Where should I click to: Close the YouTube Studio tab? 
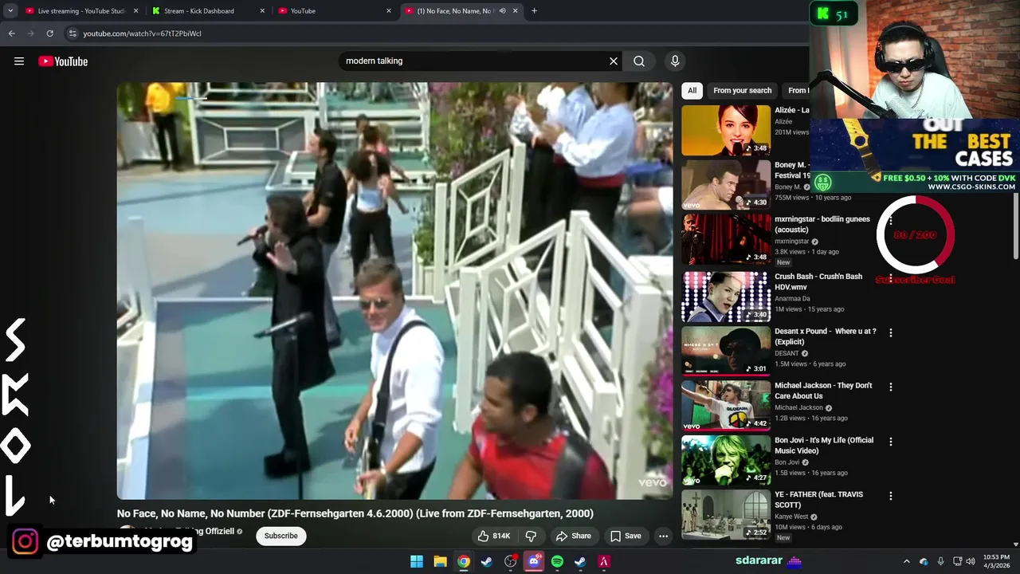135,11
